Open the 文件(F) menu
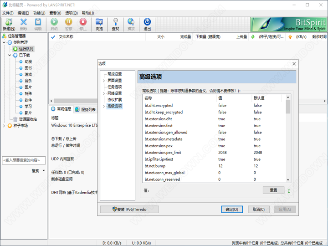The width and height of the screenshot is (328, 246). coord(8,13)
